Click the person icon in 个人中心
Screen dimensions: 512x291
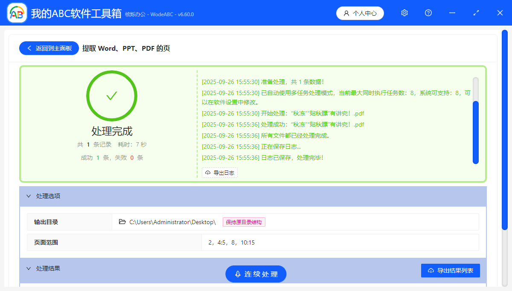[346, 13]
